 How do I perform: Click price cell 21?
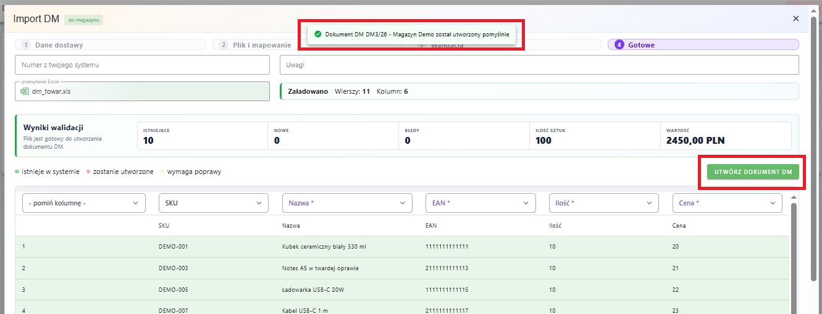pos(676,268)
